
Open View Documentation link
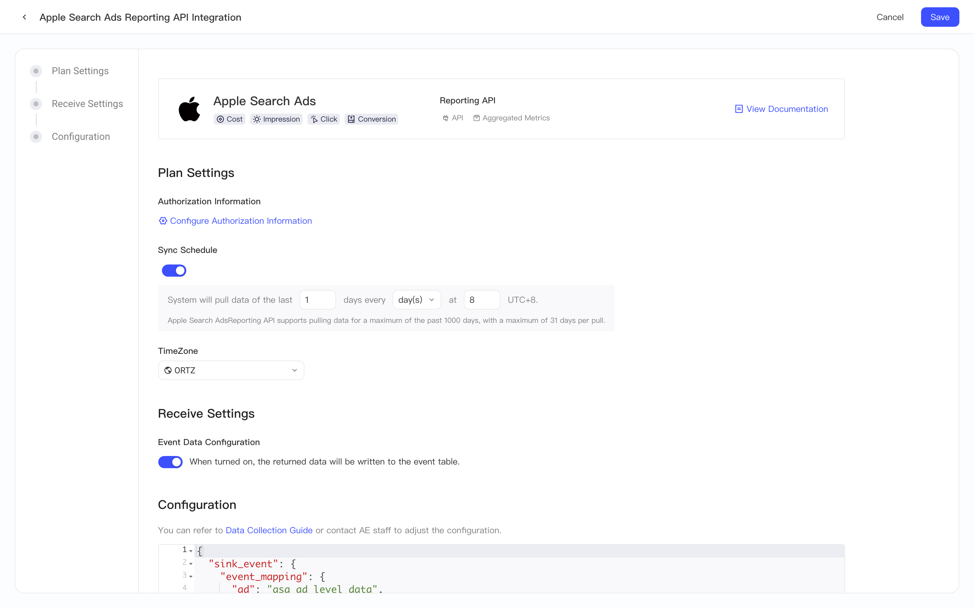point(781,109)
